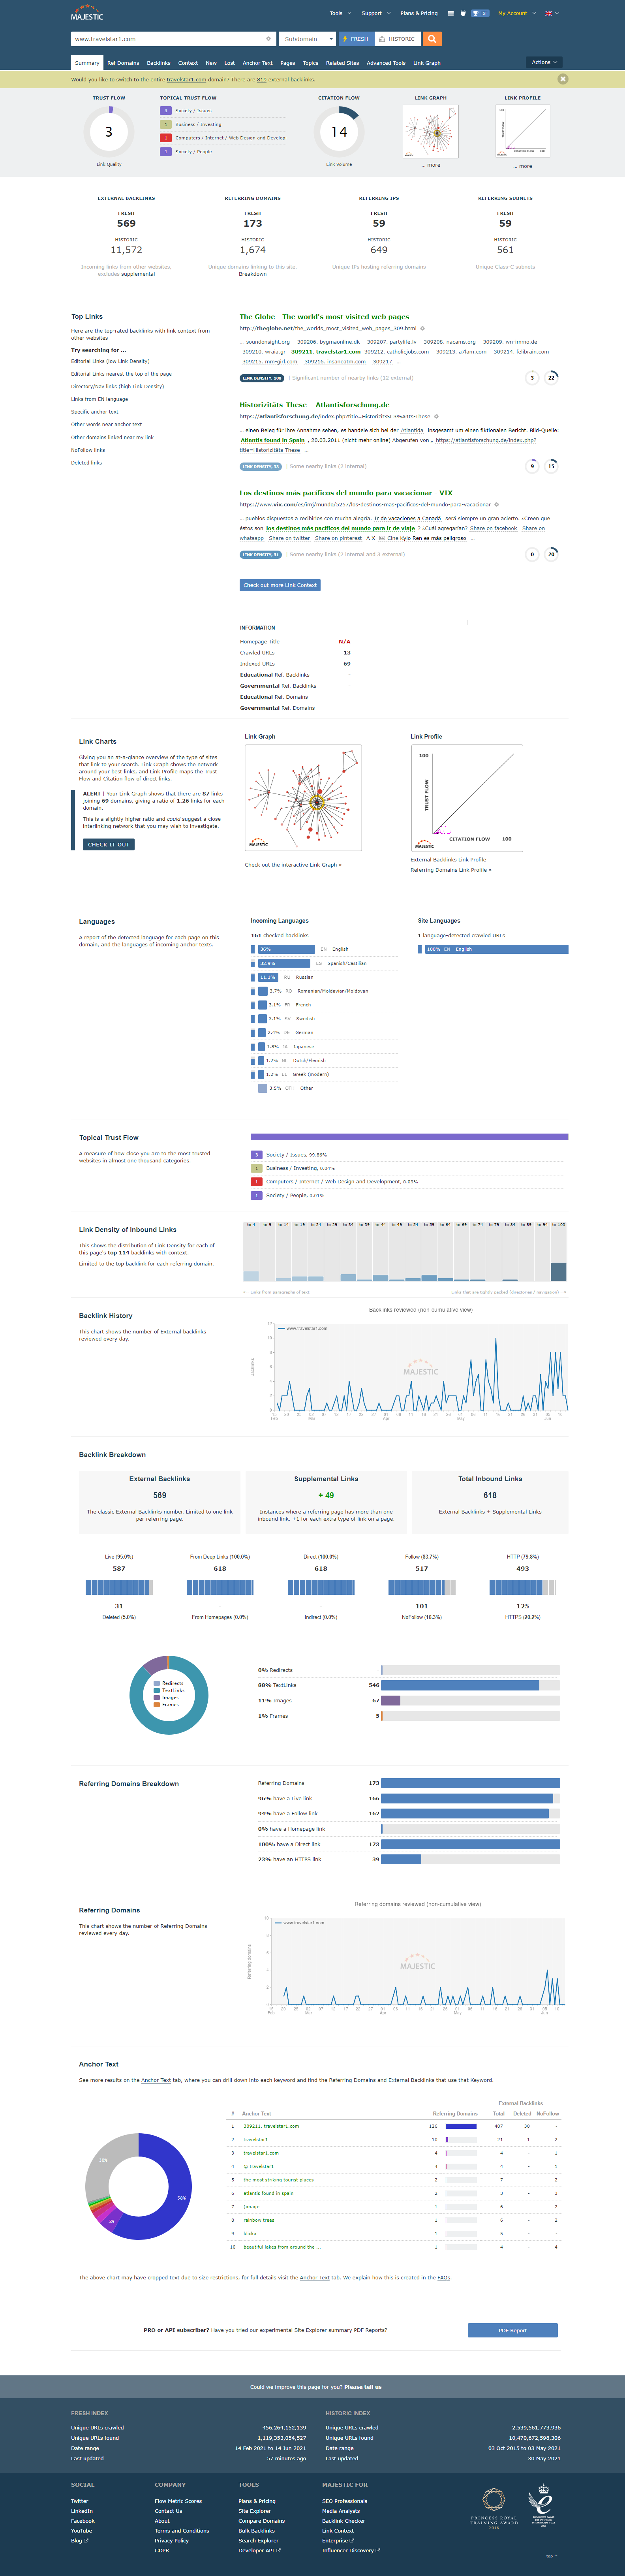Click the Deleted links search suggestion
Viewport: 625px width, 2576px height.
click(86, 463)
